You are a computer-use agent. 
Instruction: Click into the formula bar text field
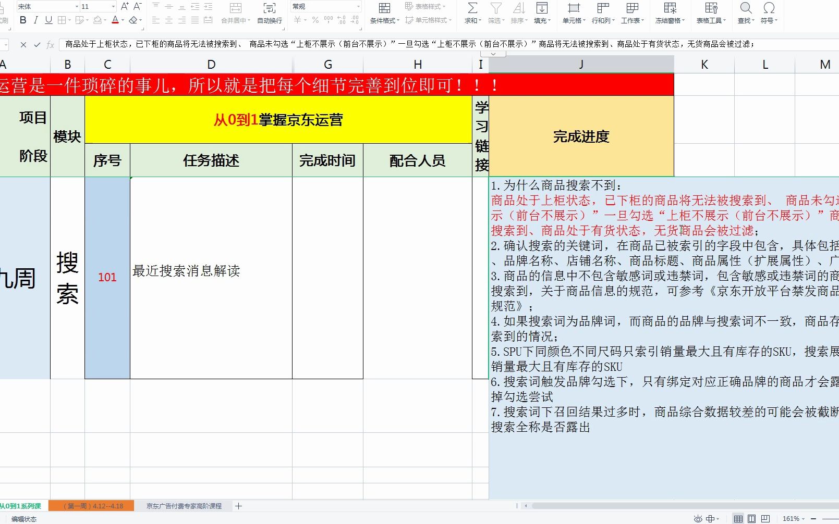(x=448, y=44)
